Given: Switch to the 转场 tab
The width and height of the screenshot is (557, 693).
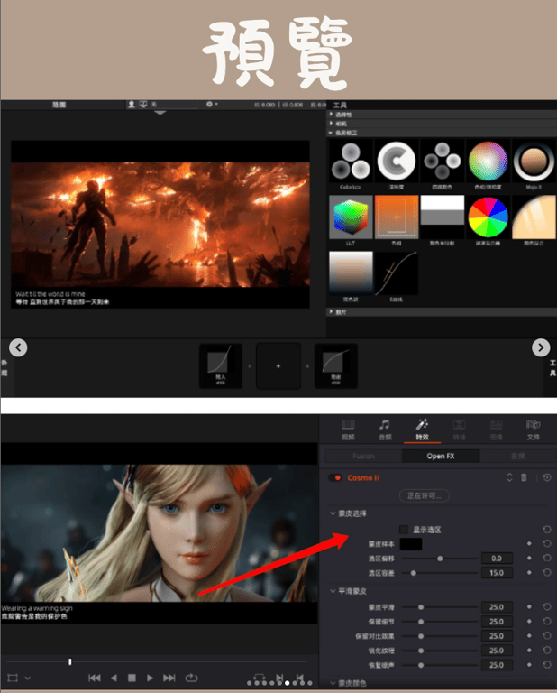Looking at the screenshot, I should [x=459, y=429].
